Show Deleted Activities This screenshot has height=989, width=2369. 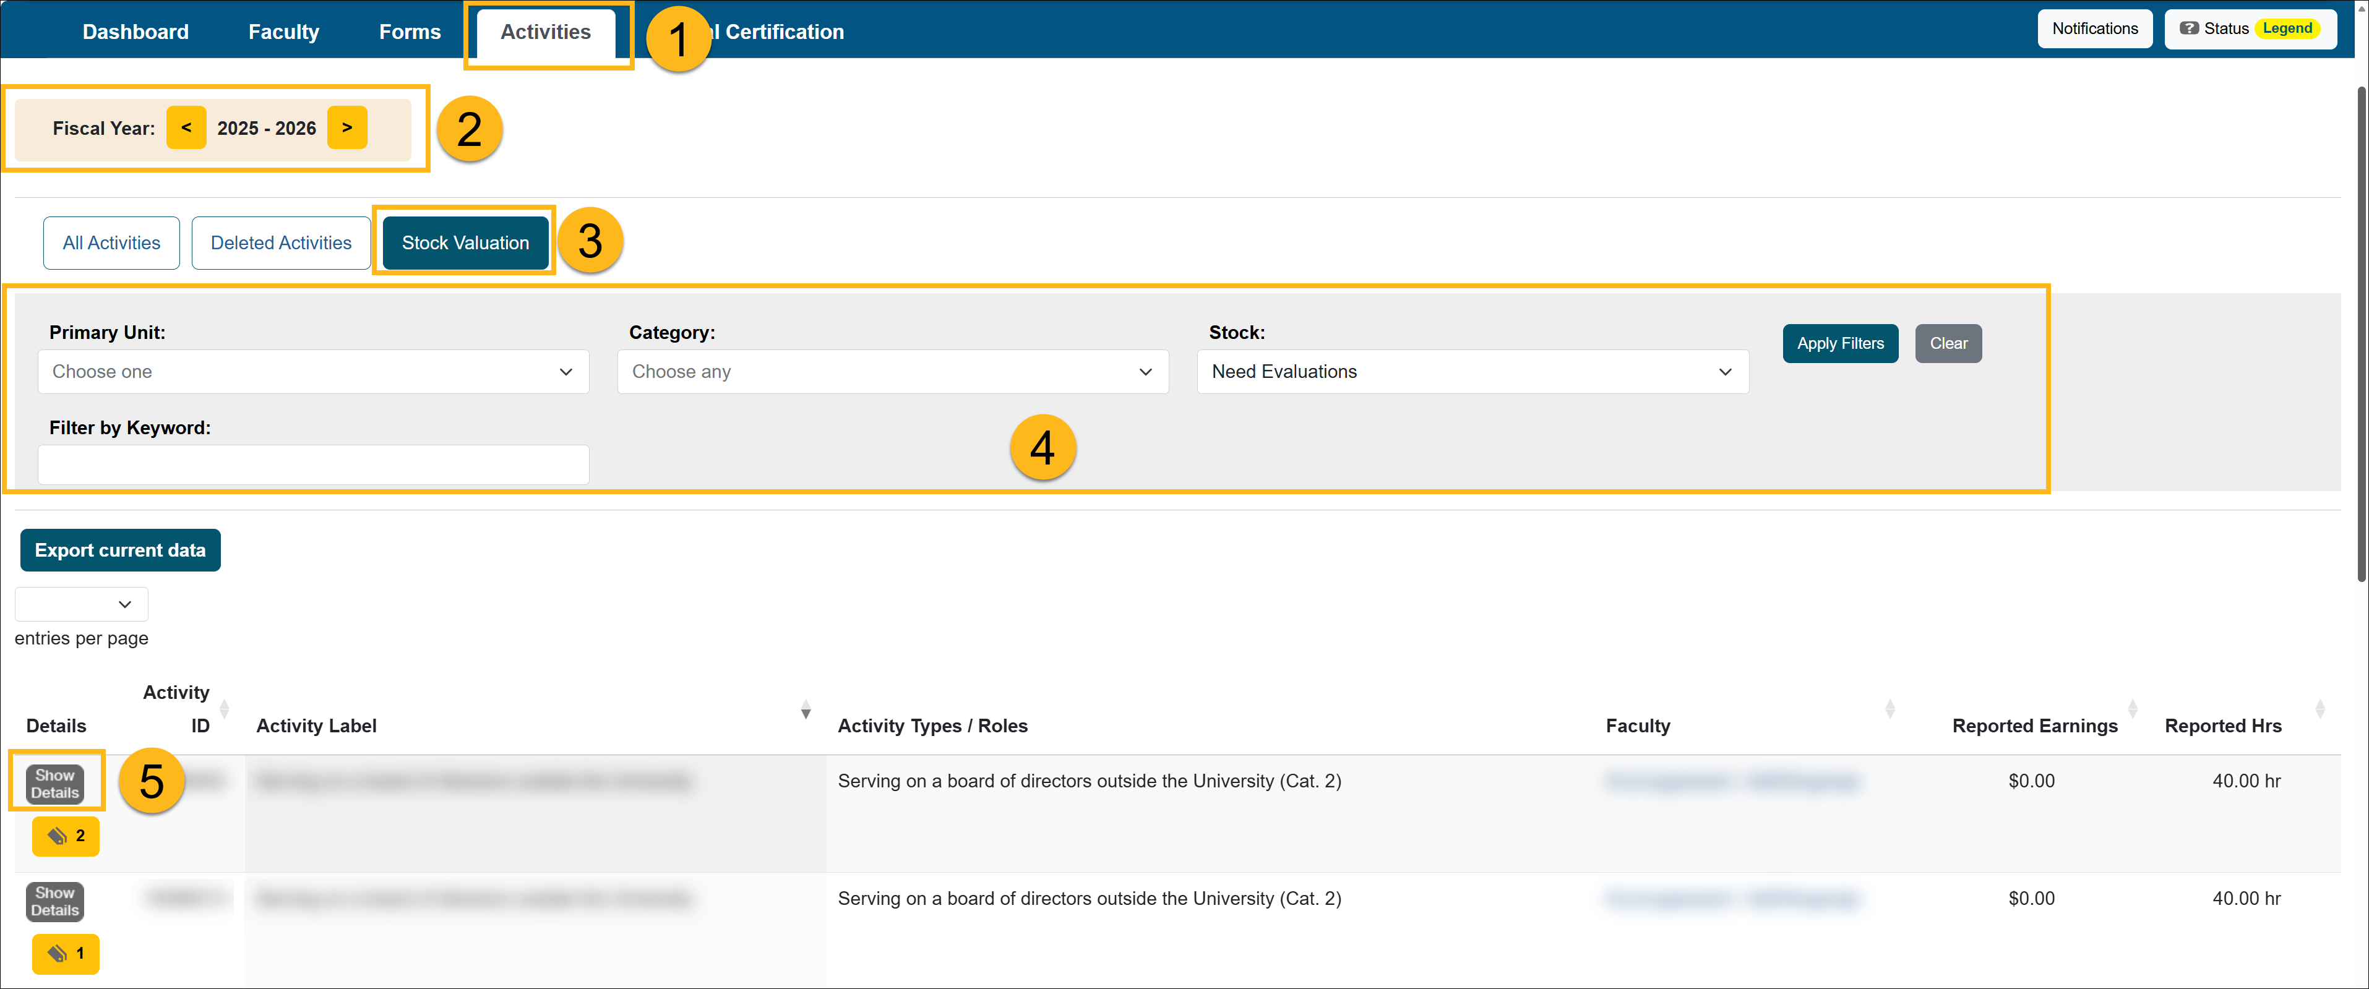[x=280, y=242]
